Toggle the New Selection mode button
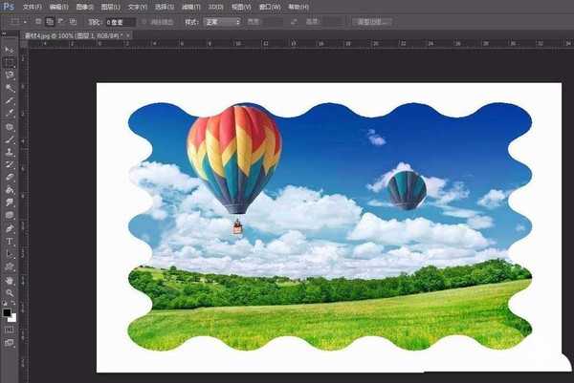This screenshot has height=383, width=574. click(x=40, y=20)
